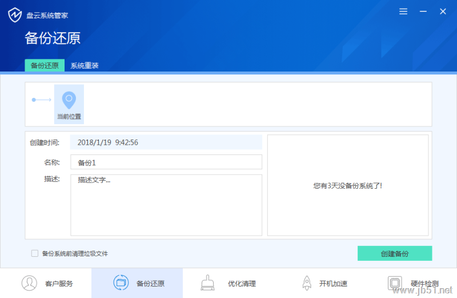Click the 创建备份 button

click(x=395, y=253)
